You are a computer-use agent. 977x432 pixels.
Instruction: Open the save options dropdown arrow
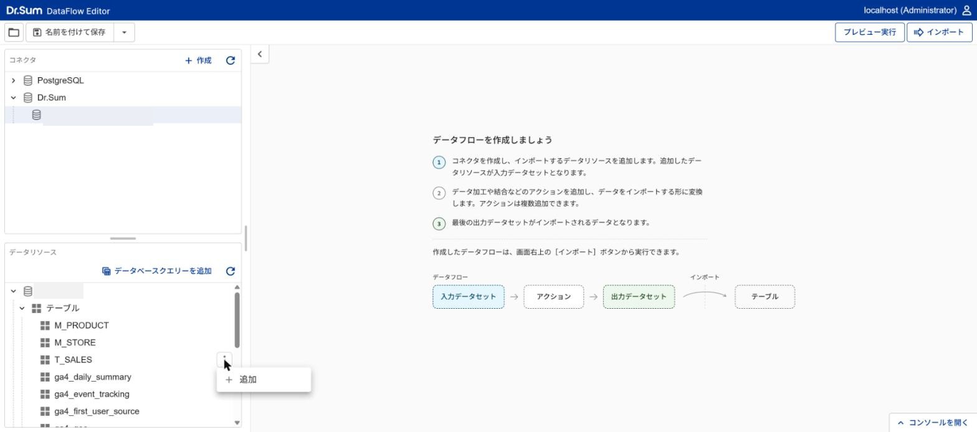[124, 32]
